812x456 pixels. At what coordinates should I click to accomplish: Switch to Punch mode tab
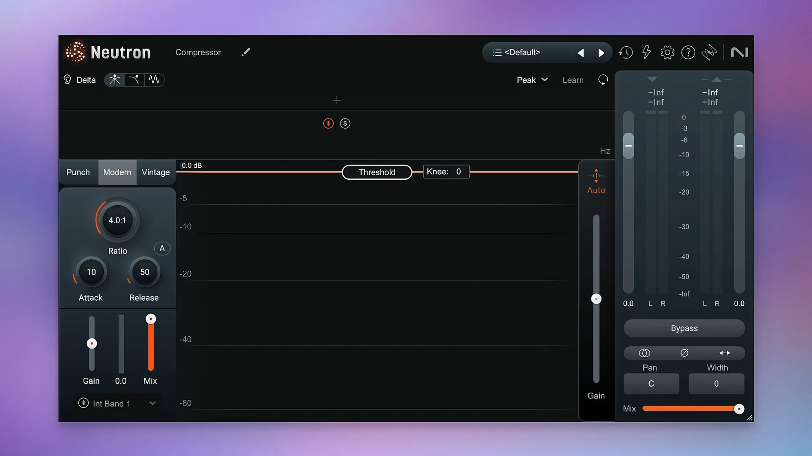(78, 172)
